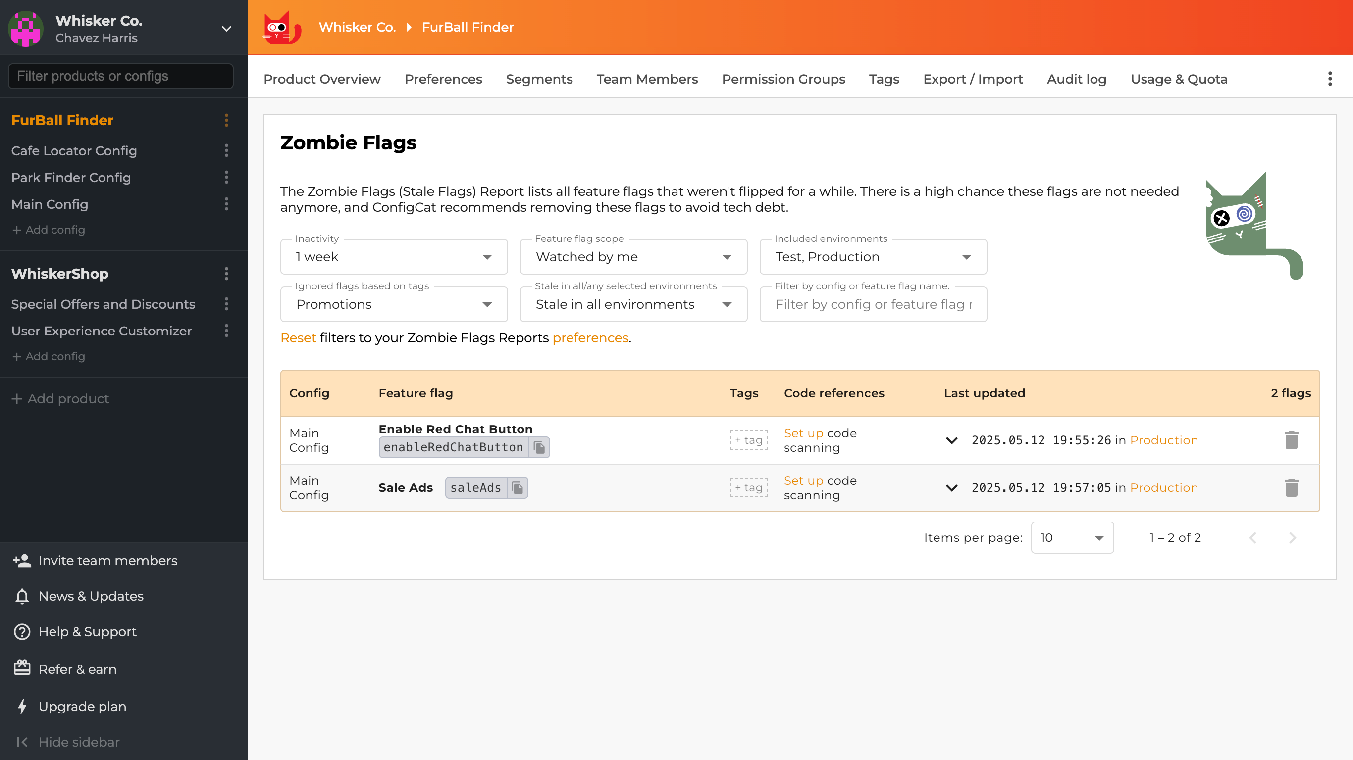Viewport: 1353px width, 760px height.
Task: Delete the Enable Red Chat Button flag
Action: click(x=1292, y=440)
